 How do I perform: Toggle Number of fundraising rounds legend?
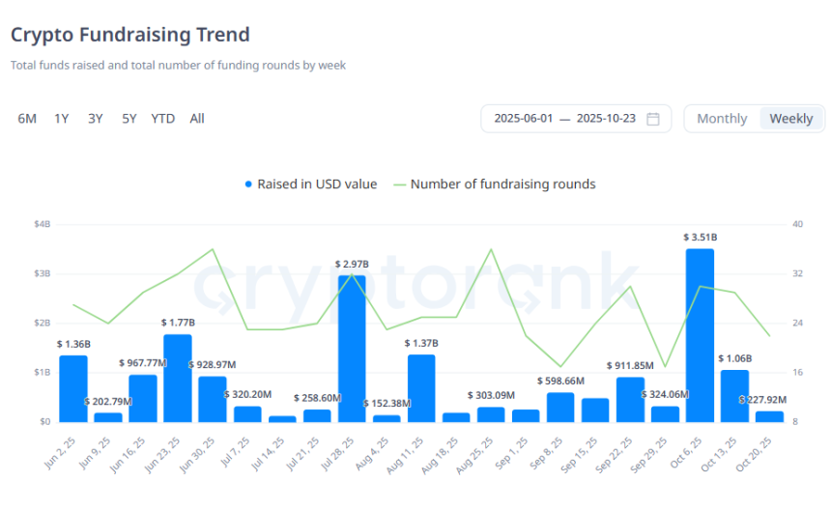[x=502, y=184]
